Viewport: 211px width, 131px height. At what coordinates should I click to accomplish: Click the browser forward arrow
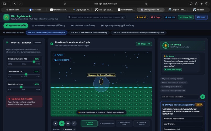(x=20, y=4)
